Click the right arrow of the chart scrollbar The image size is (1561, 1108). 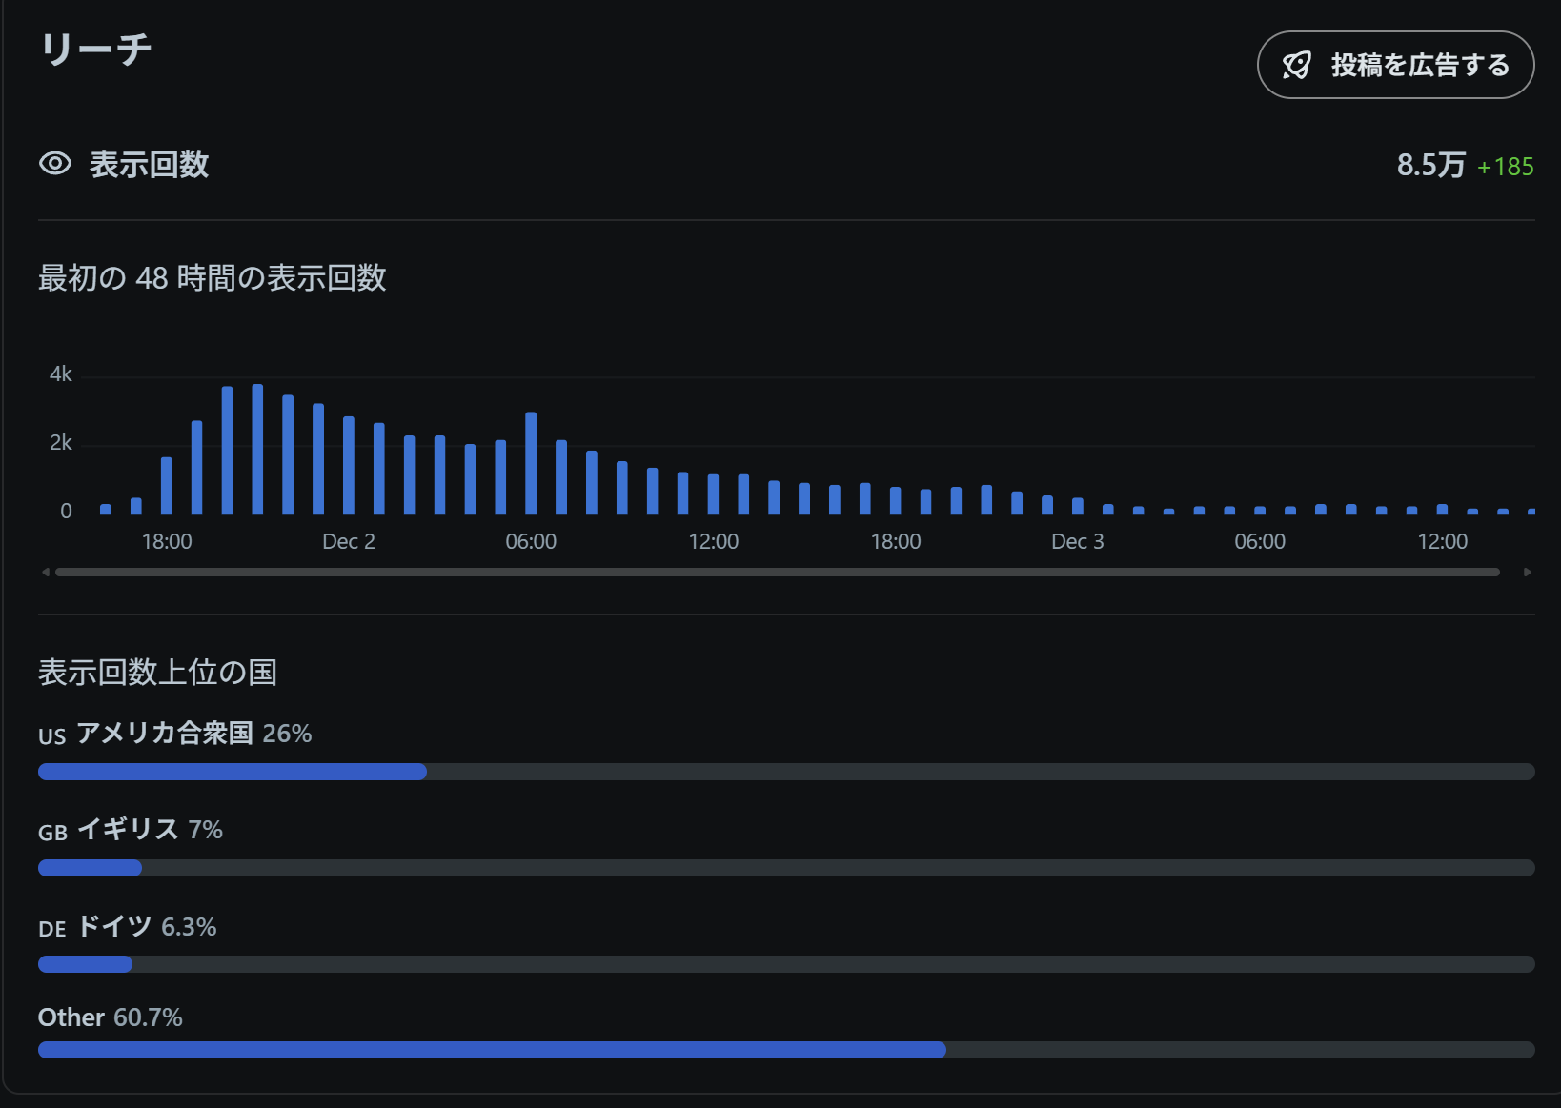1527,572
